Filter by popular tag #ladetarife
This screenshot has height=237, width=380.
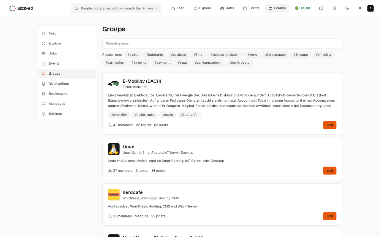155,55
